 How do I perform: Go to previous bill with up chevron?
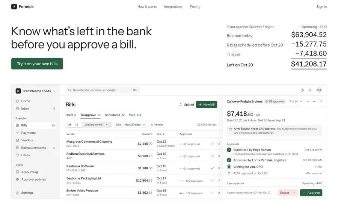301,101
